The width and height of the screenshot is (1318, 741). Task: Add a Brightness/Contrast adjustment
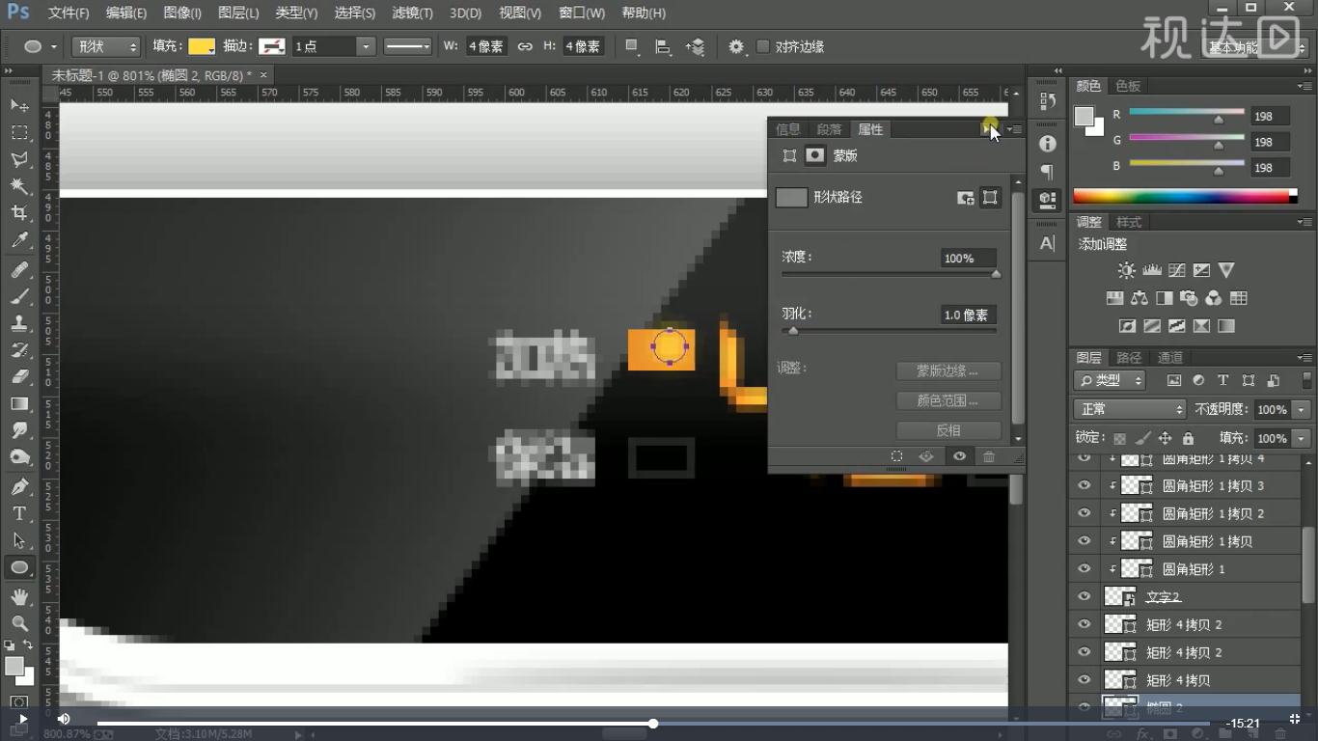click(x=1126, y=270)
